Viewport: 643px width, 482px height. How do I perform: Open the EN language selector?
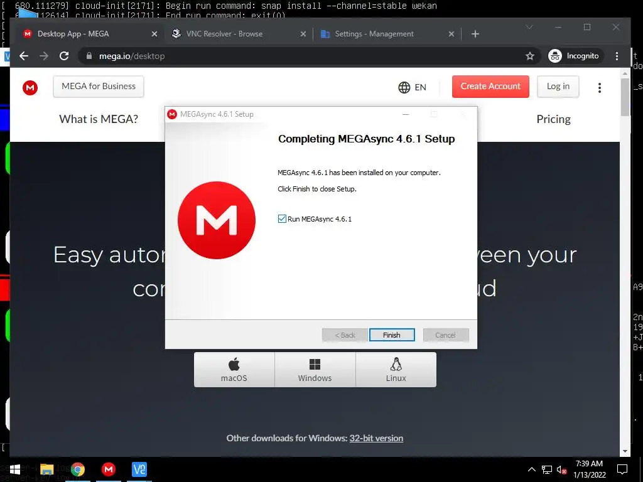coord(412,87)
